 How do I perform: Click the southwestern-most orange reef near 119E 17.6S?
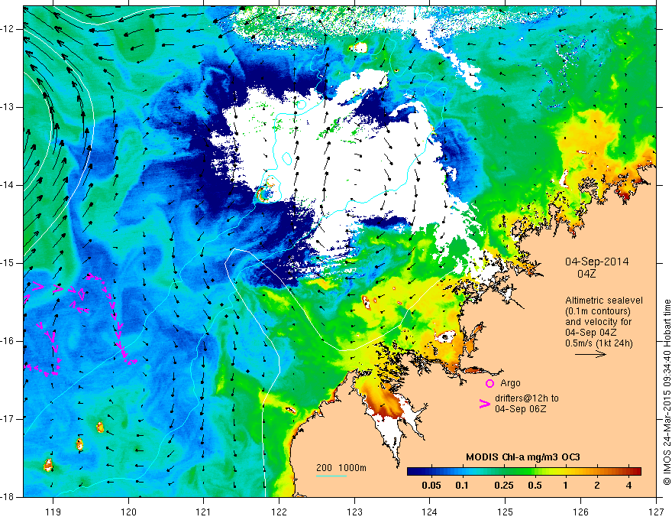[x=48, y=465]
